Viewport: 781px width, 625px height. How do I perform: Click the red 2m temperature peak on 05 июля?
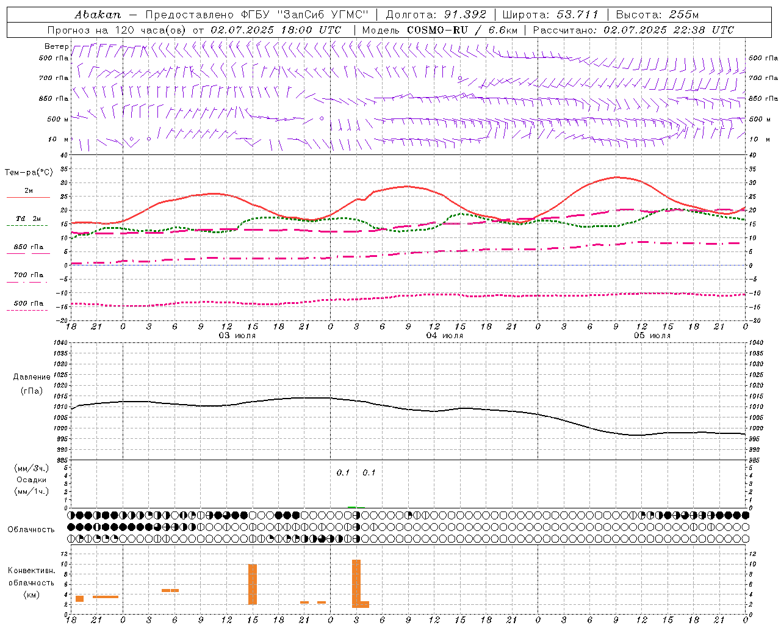[x=616, y=177]
